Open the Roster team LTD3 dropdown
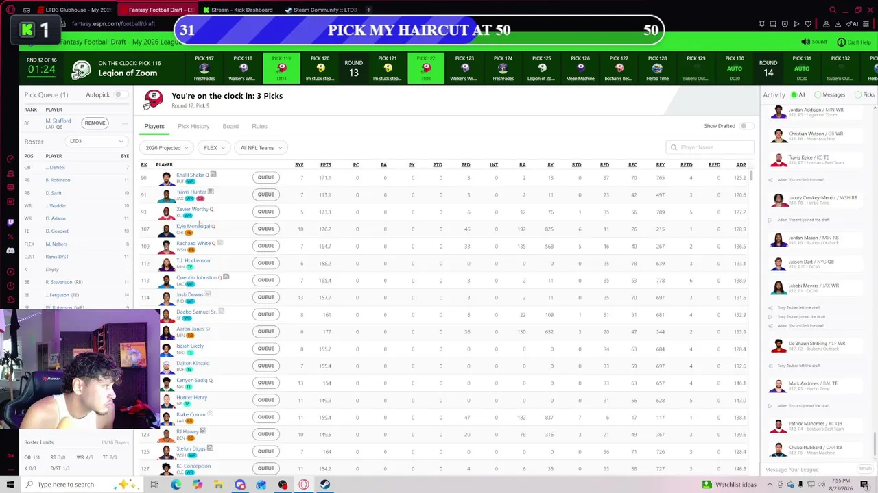Screen dimensions: 878x493 [x=96, y=141]
